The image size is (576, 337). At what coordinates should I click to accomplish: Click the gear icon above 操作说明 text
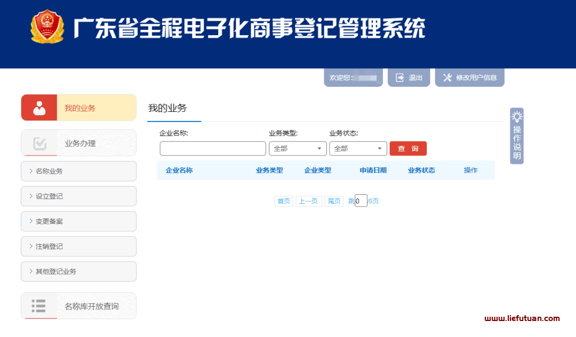pos(516,115)
